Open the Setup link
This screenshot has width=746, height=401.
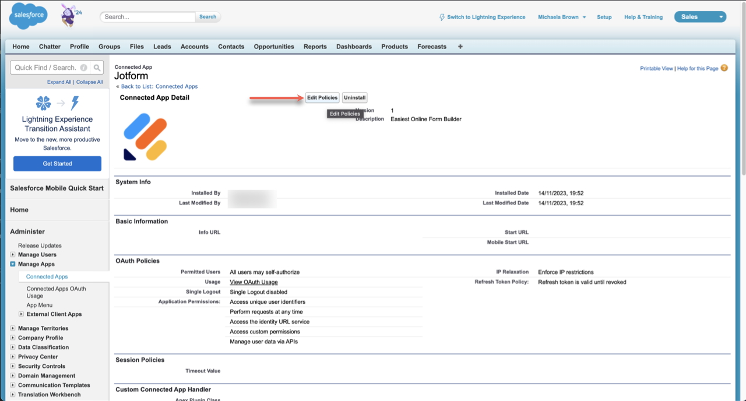[x=604, y=17]
